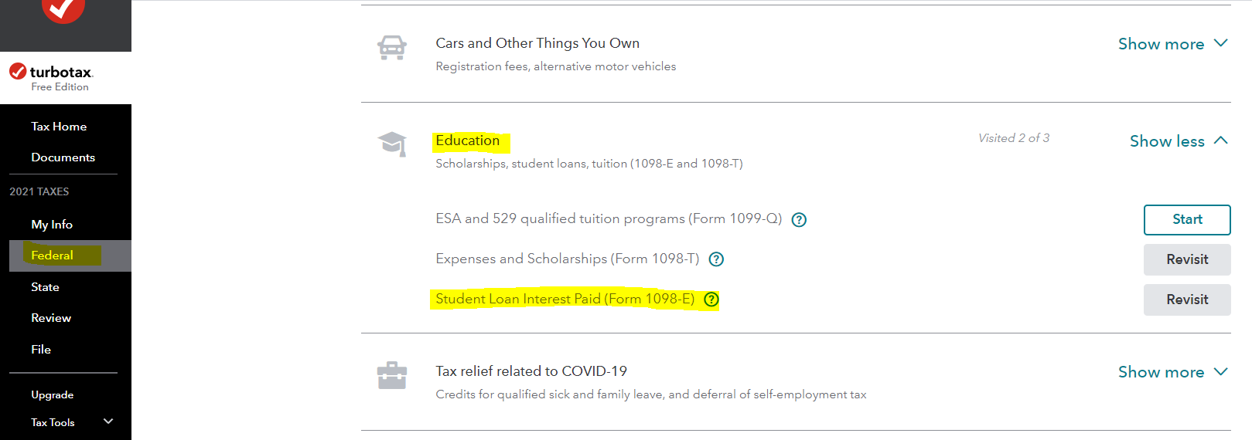
Task: Select the State section in sidebar
Action: pos(45,287)
